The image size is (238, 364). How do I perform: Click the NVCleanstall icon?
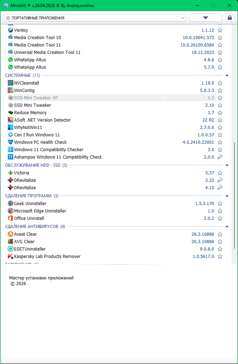click(x=11, y=83)
